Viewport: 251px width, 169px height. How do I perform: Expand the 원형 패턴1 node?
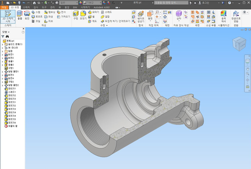coord(2,72)
